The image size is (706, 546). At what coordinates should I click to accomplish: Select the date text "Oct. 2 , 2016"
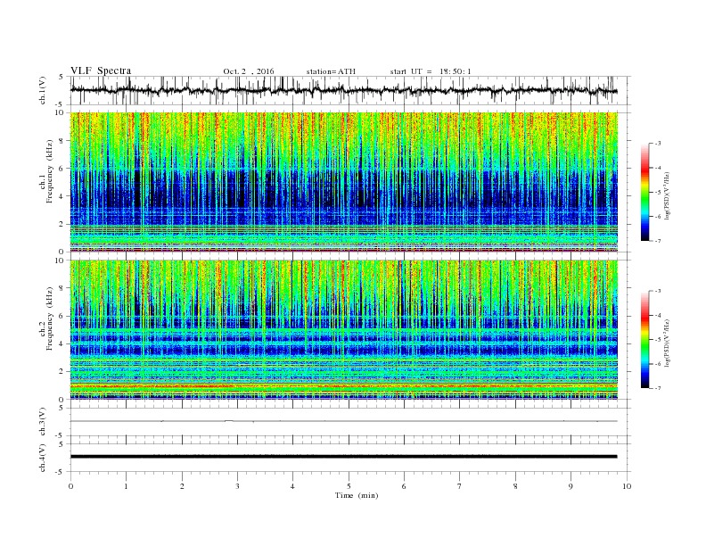(248, 71)
